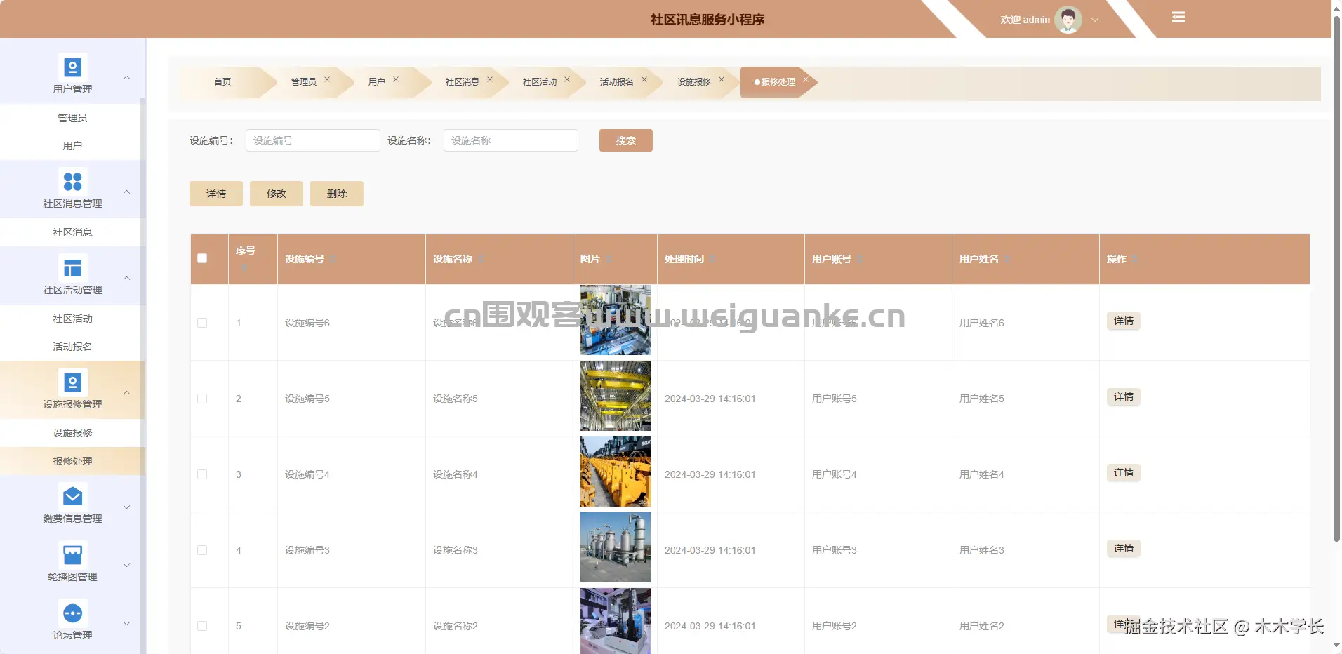Open 详情 for 设施编号4 row
Screen dimensions: 1342x654
[x=1124, y=472]
